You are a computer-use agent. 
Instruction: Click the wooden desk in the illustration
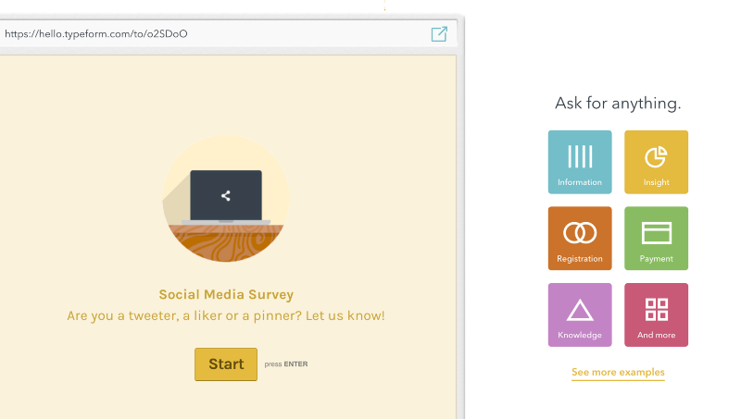pos(226,243)
